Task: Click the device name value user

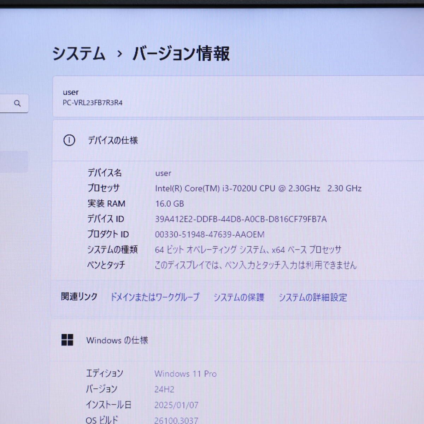Action: (163, 173)
